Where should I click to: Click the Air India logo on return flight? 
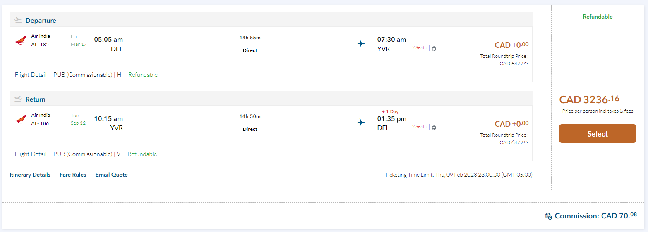coord(20,120)
